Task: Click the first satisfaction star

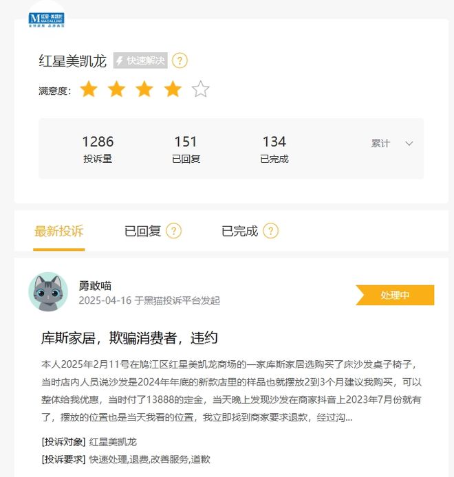Action: point(89,89)
